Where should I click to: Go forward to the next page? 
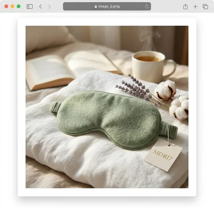pyautogui.click(x=50, y=7)
